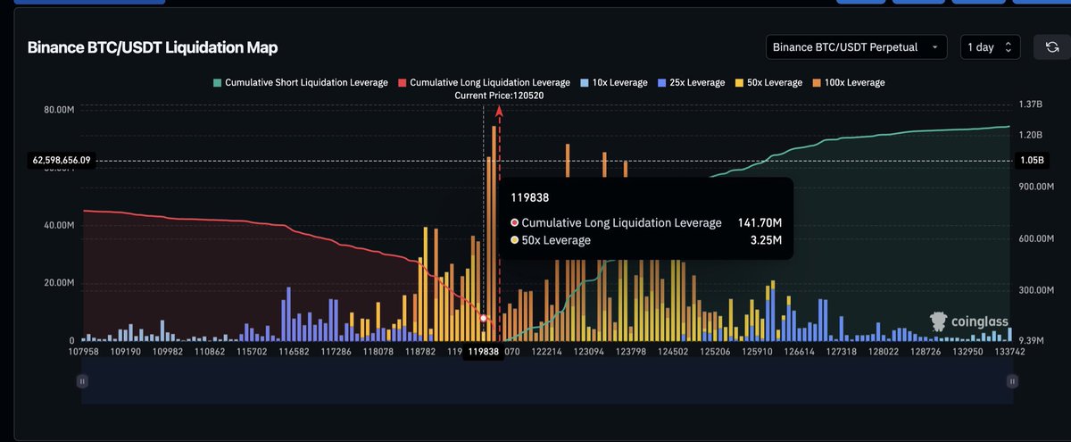This screenshot has height=442, width=1071.
Task: Toggle Cumulative Short Liquidation Leverage legend series
Action: 300,82
